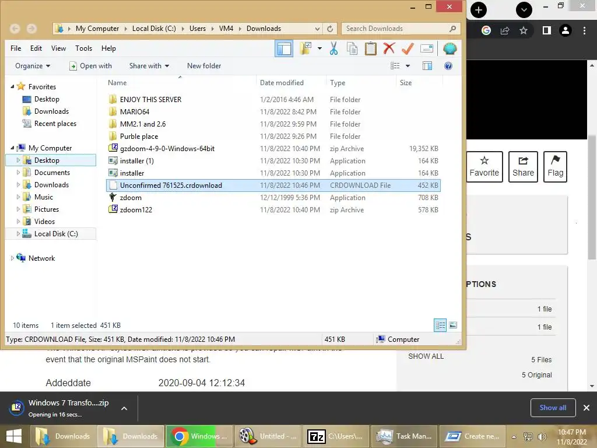The image size is (597, 448).
Task: Click Open with button
Action: click(90, 66)
